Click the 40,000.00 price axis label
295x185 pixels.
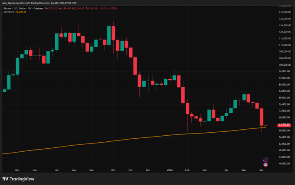pos(285,164)
